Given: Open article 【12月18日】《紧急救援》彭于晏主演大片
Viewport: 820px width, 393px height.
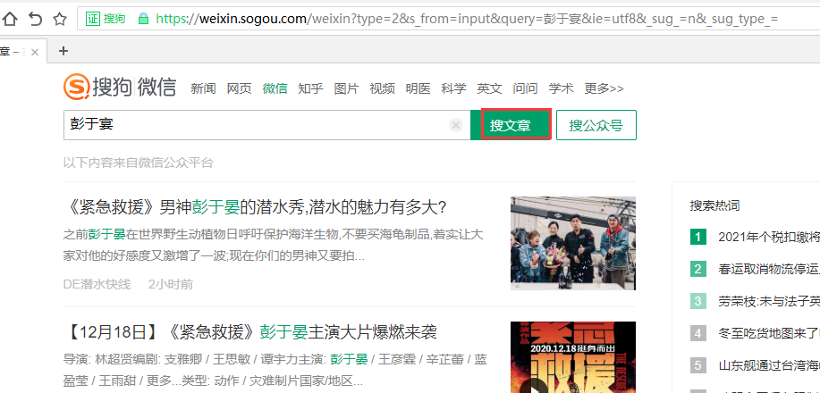Looking at the screenshot, I should 250,332.
